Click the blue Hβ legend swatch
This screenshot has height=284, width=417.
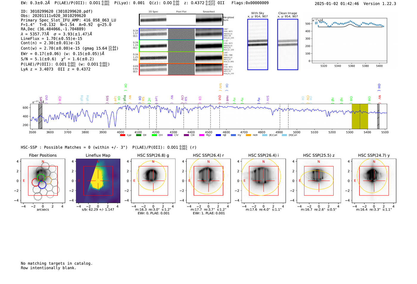[x=218, y=135]
